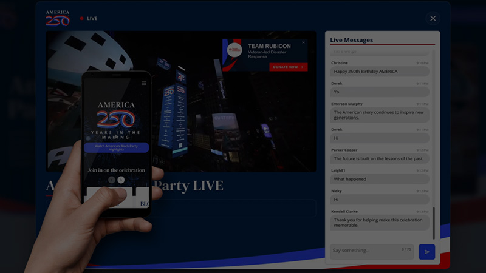Click message "Happy 250th Birthday AMERICA"
The width and height of the screenshot is (486, 273).
[x=380, y=72]
